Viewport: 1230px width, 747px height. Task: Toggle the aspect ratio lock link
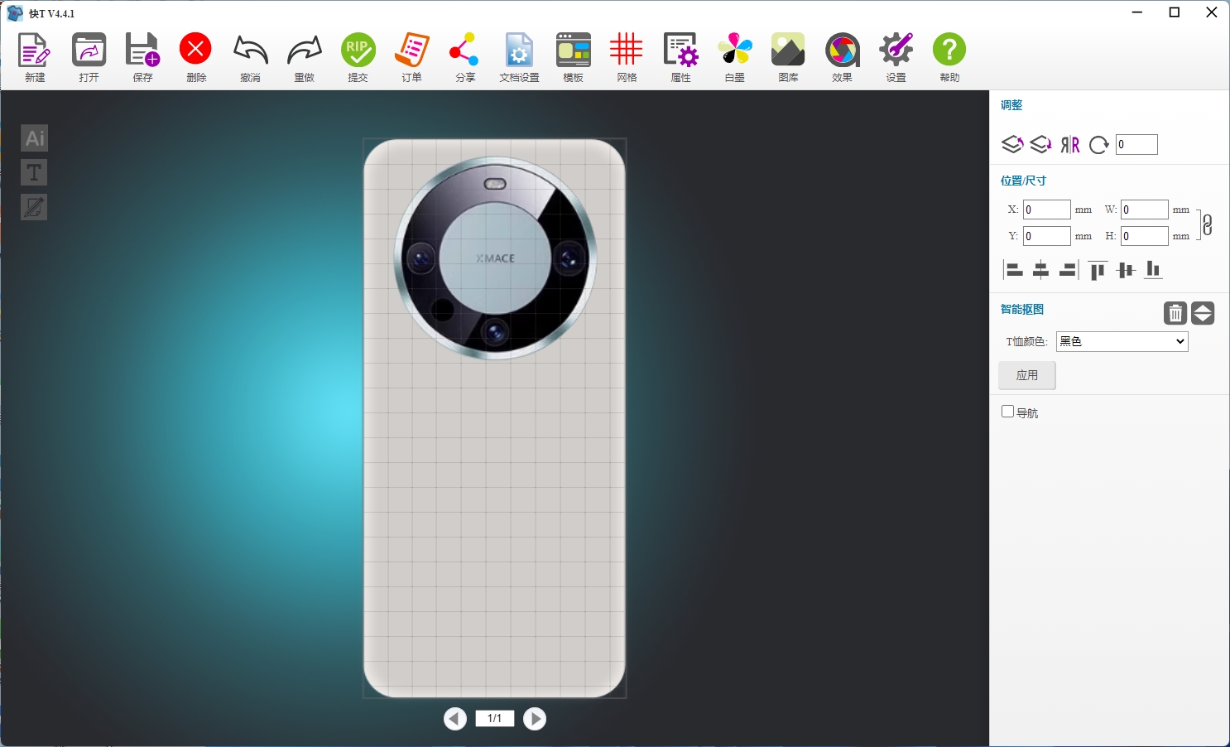click(x=1207, y=224)
